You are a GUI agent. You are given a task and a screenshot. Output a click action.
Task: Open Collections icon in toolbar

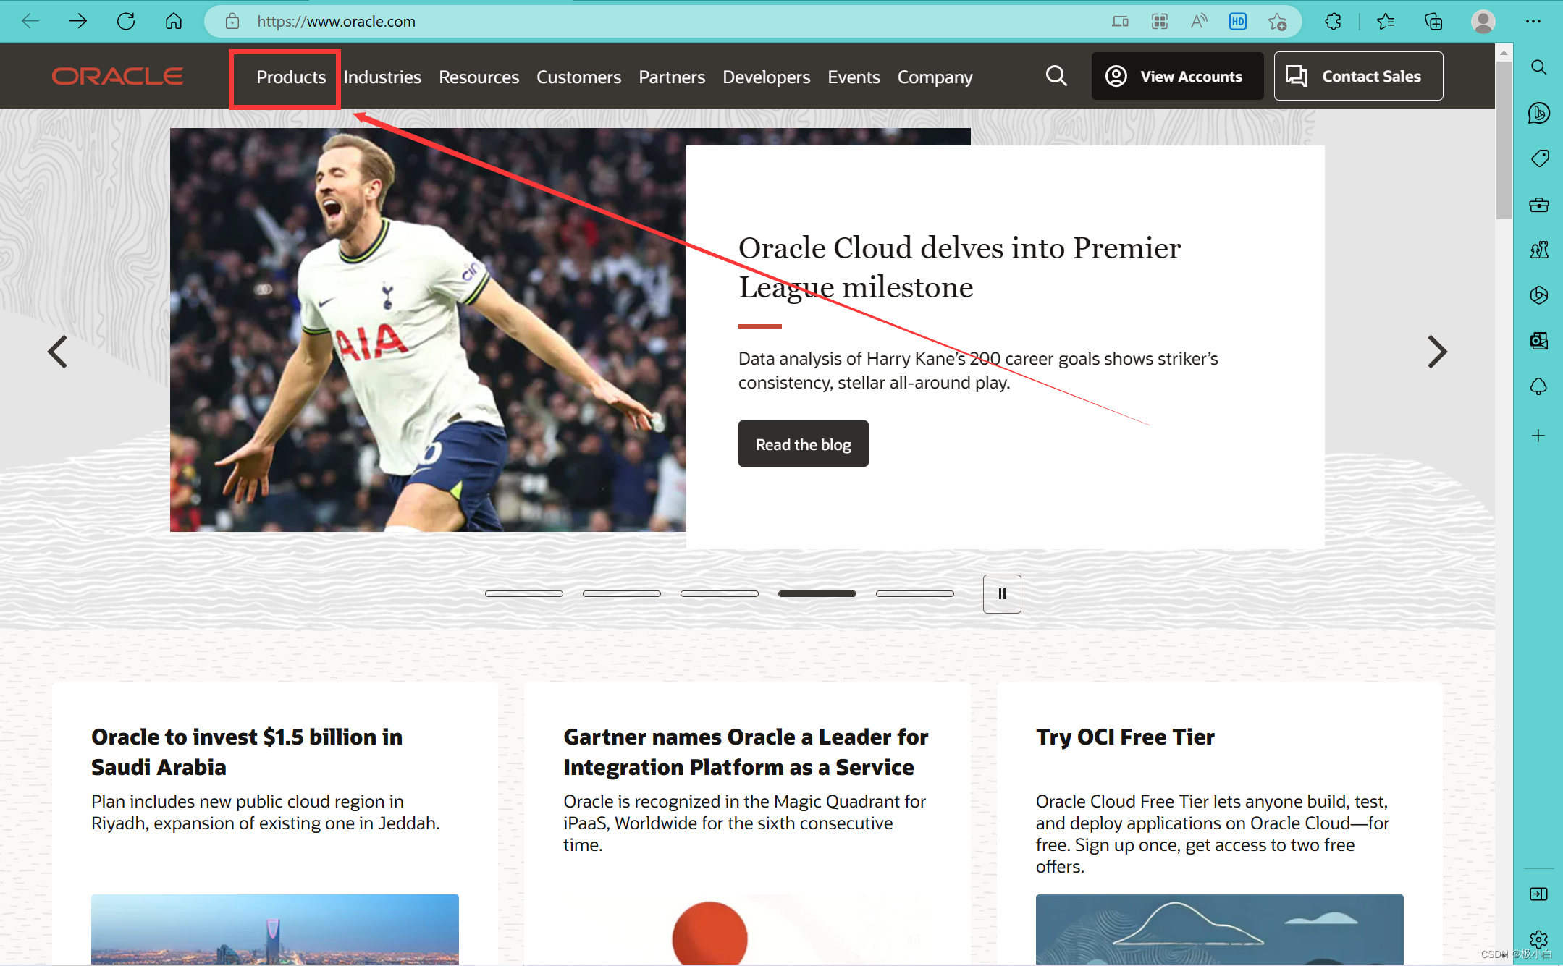pyautogui.click(x=1433, y=21)
